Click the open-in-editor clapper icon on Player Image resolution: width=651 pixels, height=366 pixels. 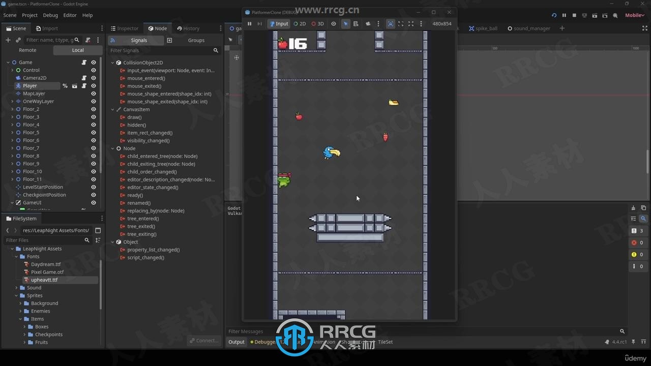pyautogui.click(x=74, y=86)
